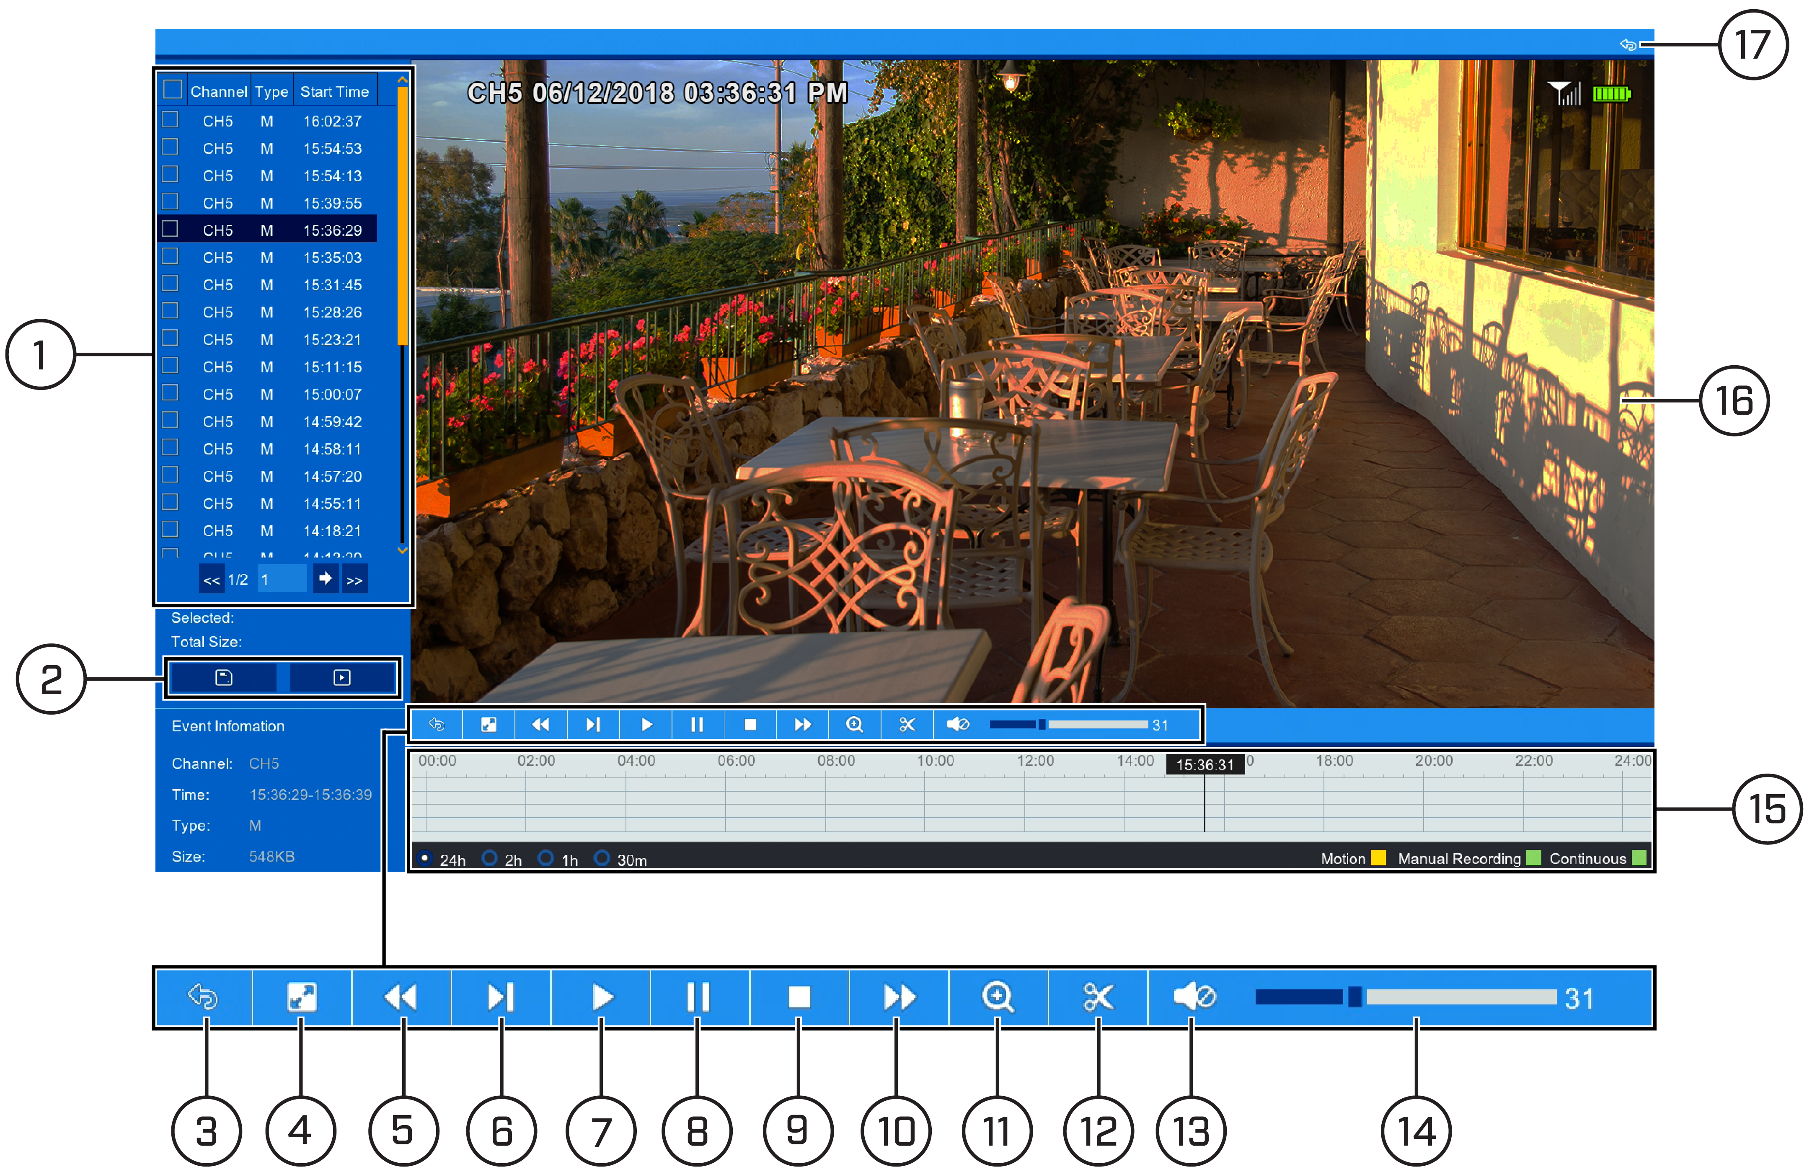Click the orange scrollbar thumb in the event list
1812x1172 pixels.
click(403, 216)
